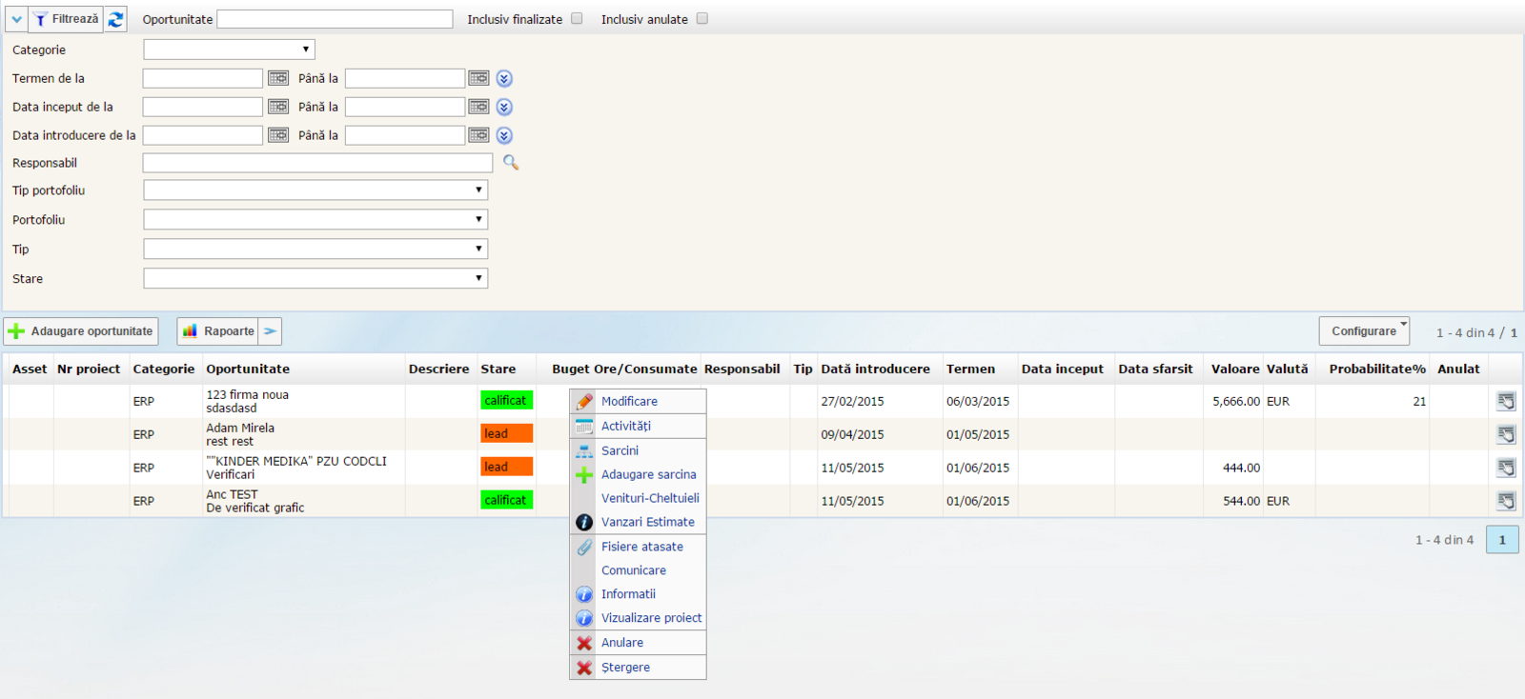Click row actions icon for Anc TEST row
1525x699 pixels.
1506,501
